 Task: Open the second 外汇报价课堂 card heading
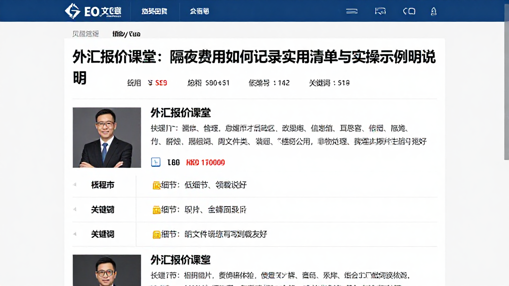(180, 260)
